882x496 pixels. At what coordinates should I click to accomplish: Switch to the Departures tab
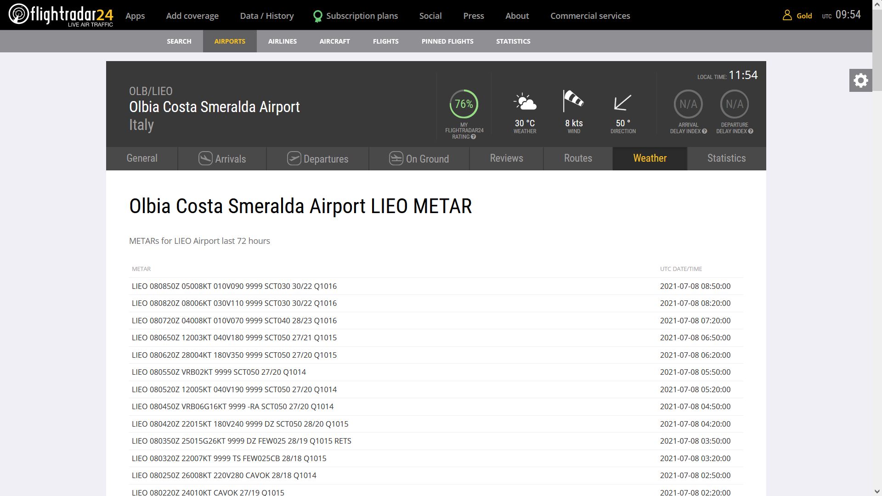(317, 159)
